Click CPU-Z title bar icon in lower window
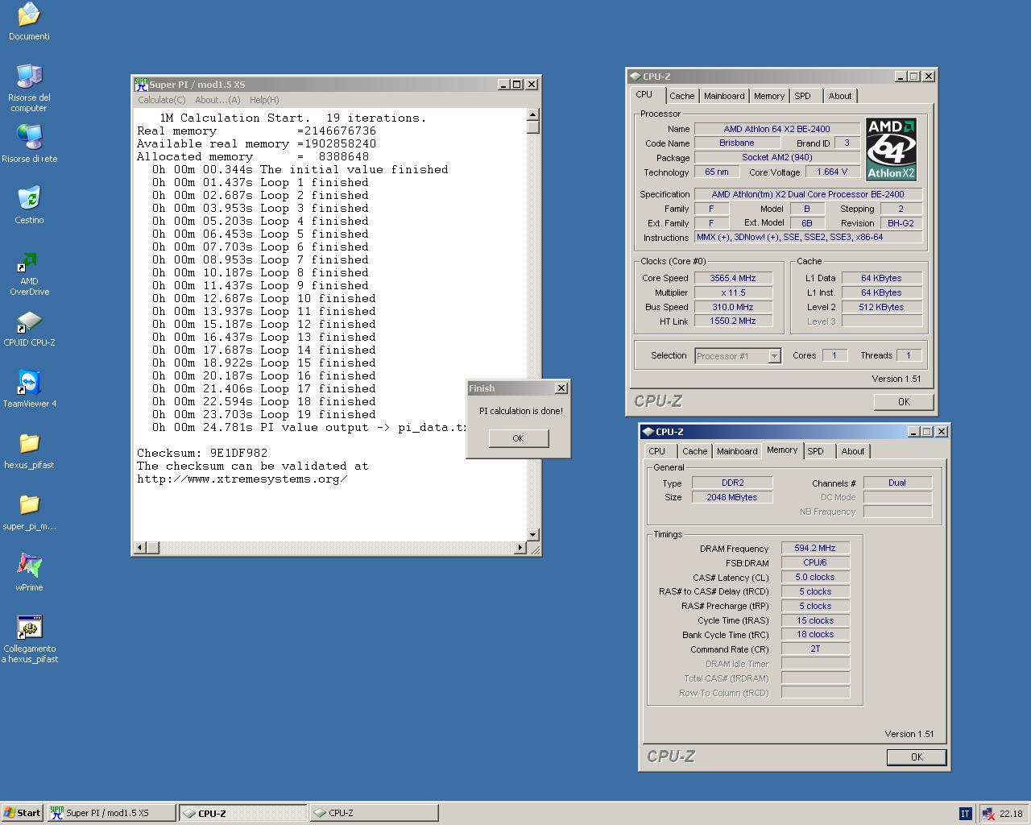This screenshot has width=1031, height=825. 648,432
